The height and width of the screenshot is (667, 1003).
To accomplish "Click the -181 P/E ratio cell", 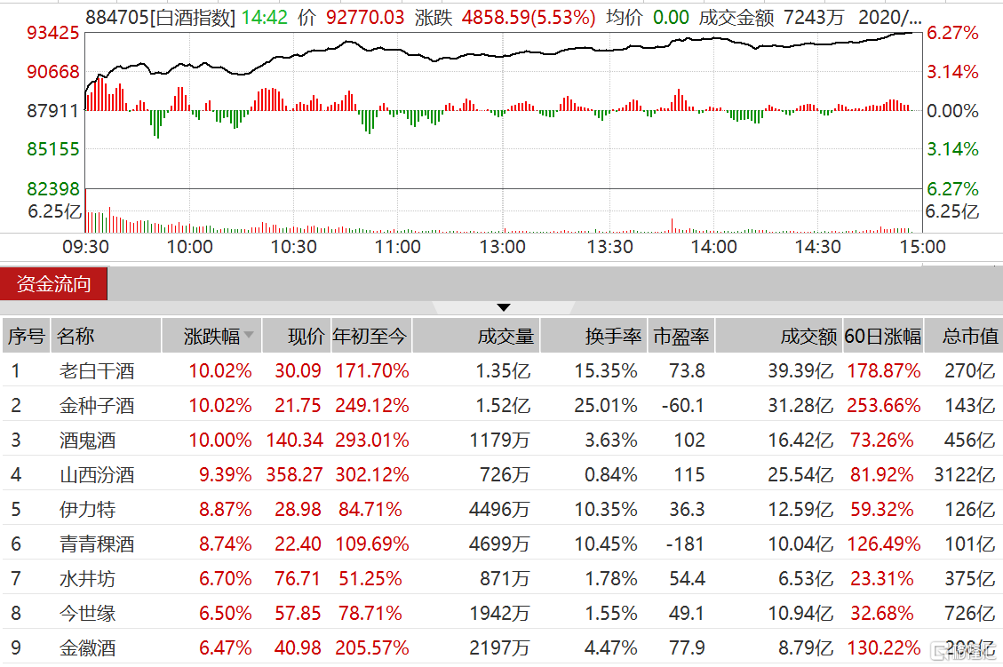I will click(x=685, y=544).
